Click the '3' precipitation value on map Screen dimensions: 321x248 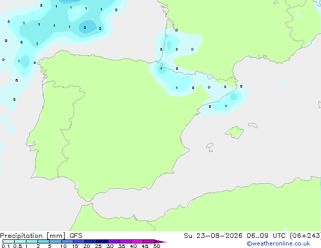(85, 28)
